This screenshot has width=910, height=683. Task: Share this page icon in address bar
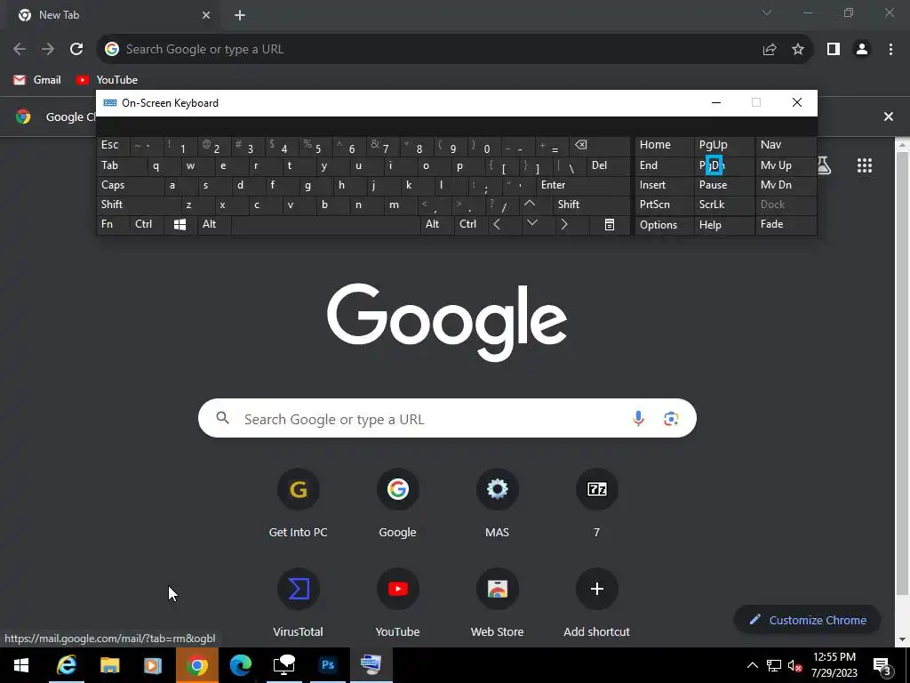click(x=770, y=50)
